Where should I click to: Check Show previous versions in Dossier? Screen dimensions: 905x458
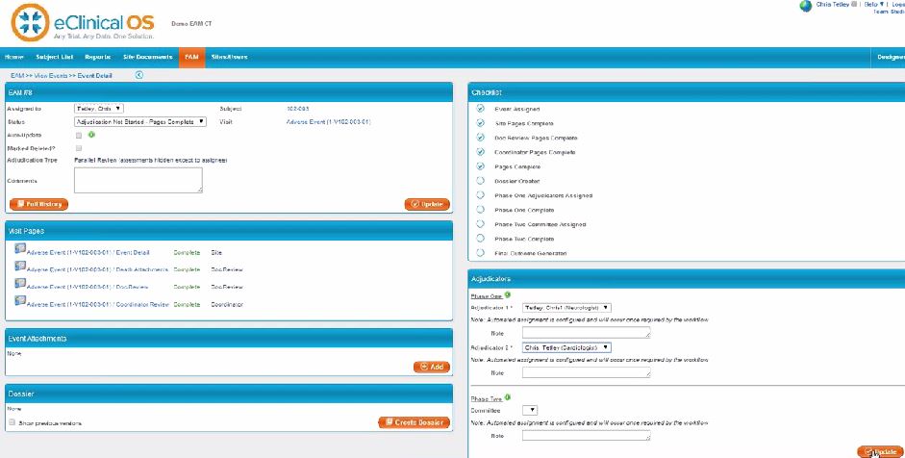[x=12, y=422]
